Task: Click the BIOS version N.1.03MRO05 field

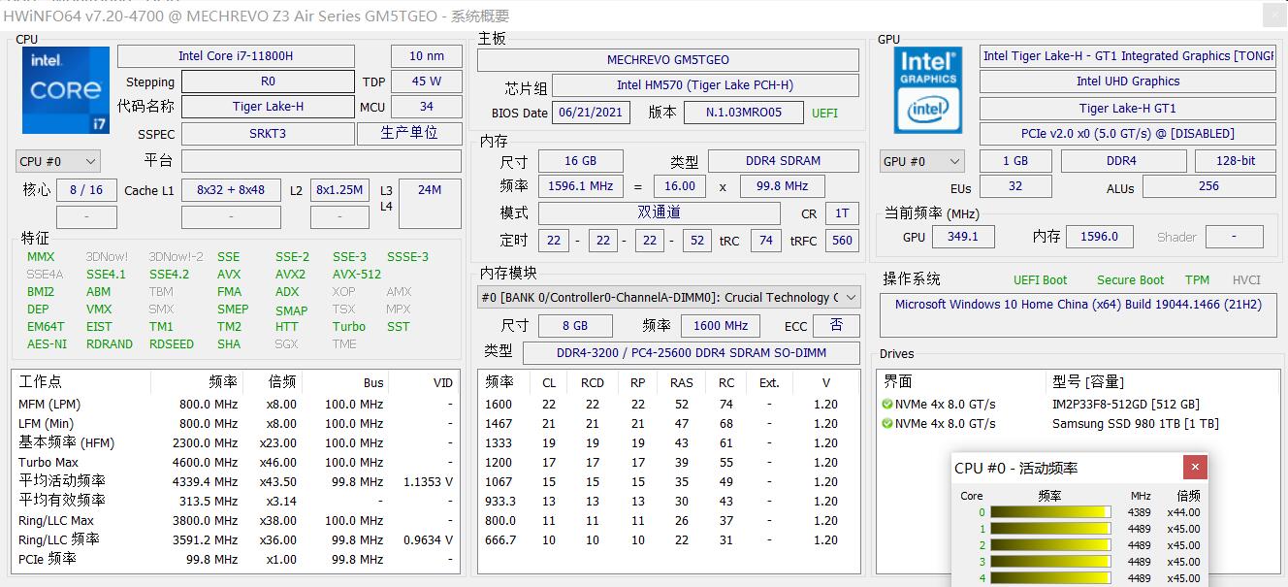Action: [x=744, y=113]
